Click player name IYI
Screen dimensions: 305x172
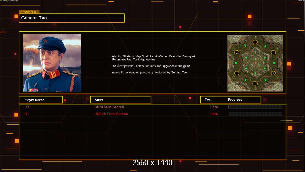[26, 114]
